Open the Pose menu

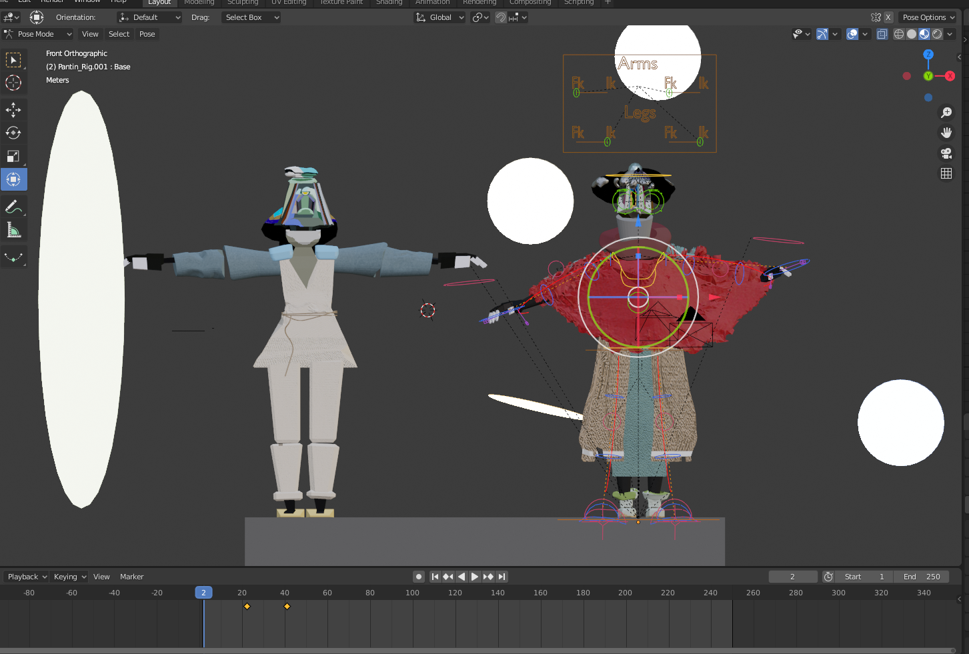click(147, 34)
